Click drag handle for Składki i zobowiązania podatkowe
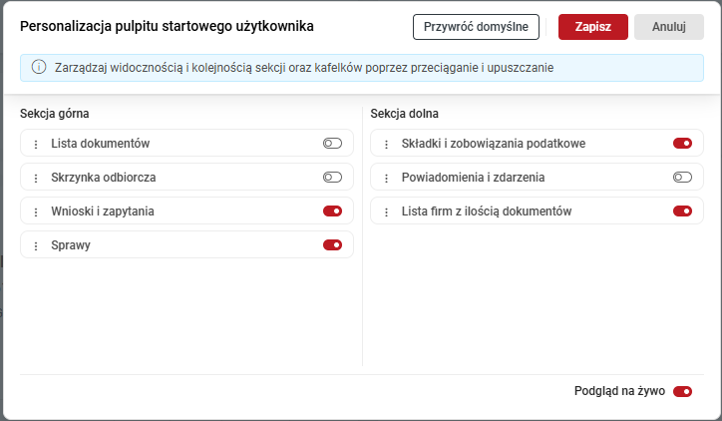This screenshot has width=722, height=421. point(386,145)
